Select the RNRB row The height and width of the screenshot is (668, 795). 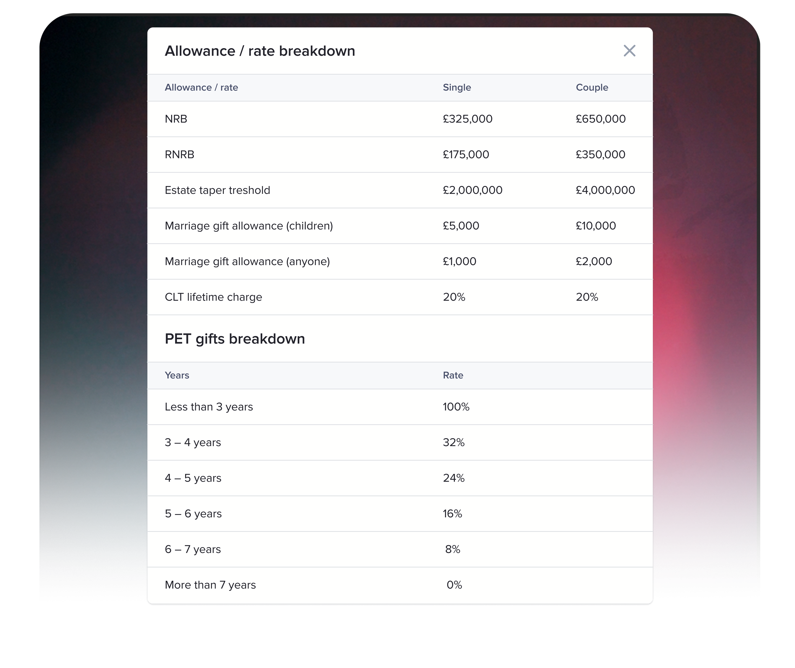pos(179,154)
